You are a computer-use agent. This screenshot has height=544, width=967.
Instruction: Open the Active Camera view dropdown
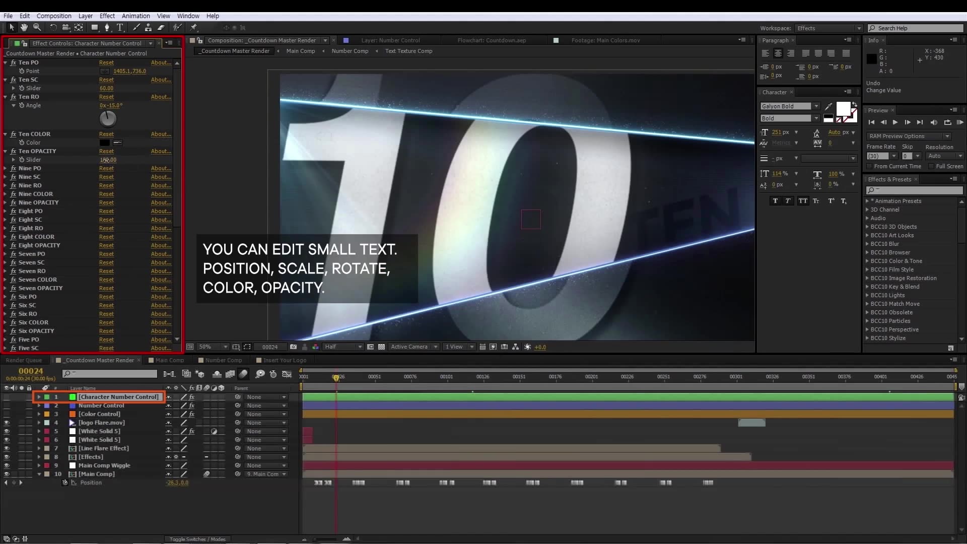coord(414,347)
